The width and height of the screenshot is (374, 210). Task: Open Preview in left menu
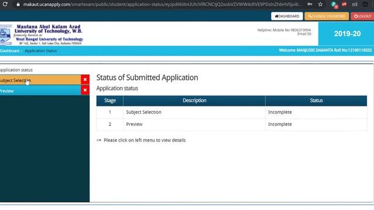40,91
